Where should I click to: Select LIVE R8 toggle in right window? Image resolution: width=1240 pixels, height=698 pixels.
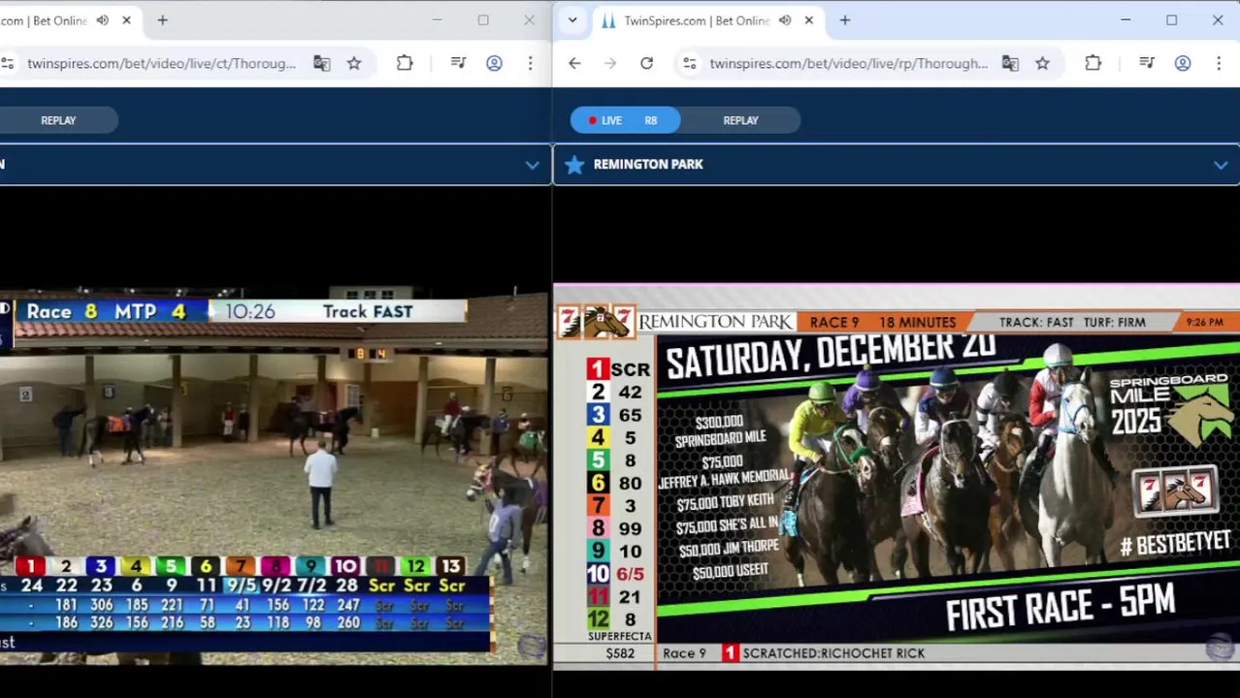point(626,120)
